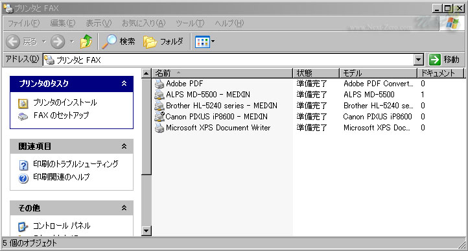
Task: Click the print help blue question icon
Action: 23,178
